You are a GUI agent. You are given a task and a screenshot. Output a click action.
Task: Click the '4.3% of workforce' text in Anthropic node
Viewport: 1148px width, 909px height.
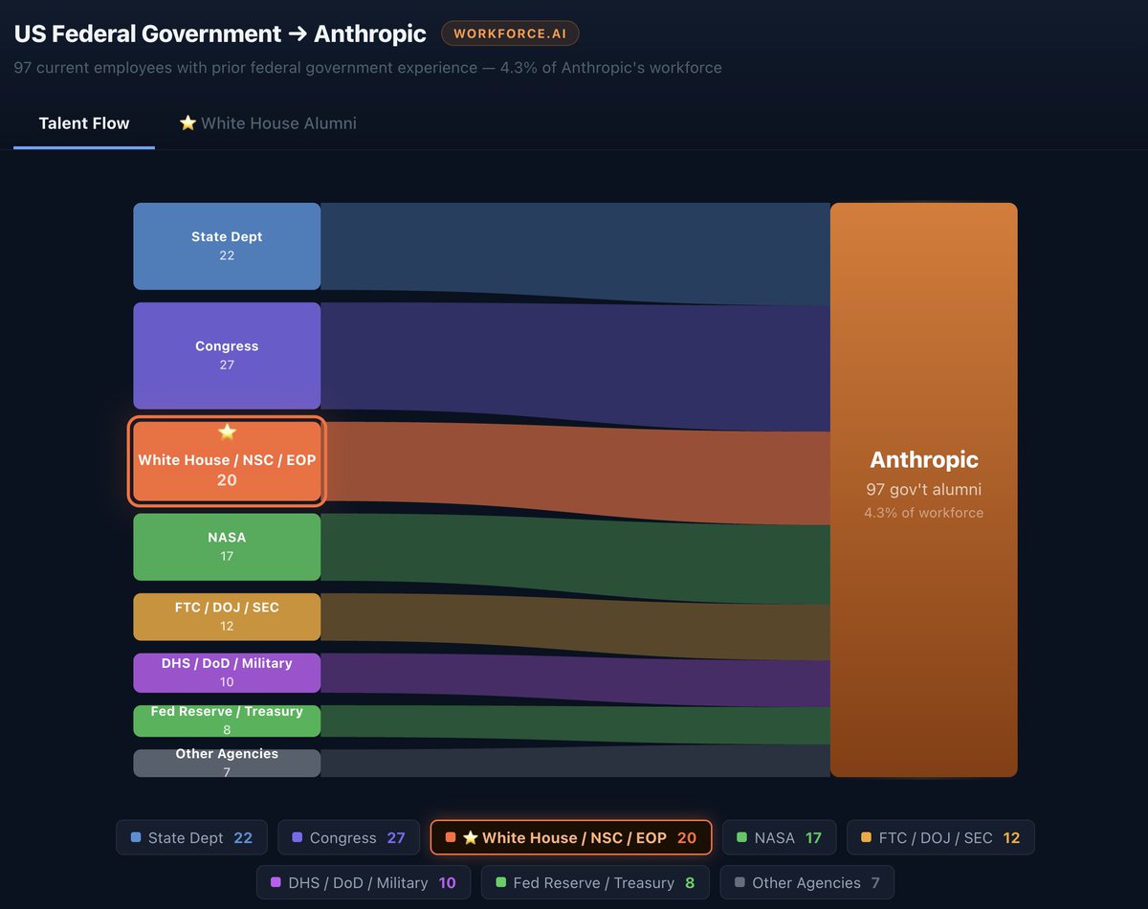click(x=923, y=513)
